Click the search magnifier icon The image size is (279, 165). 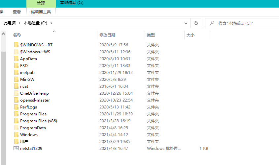pyautogui.click(x=212, y=23)
